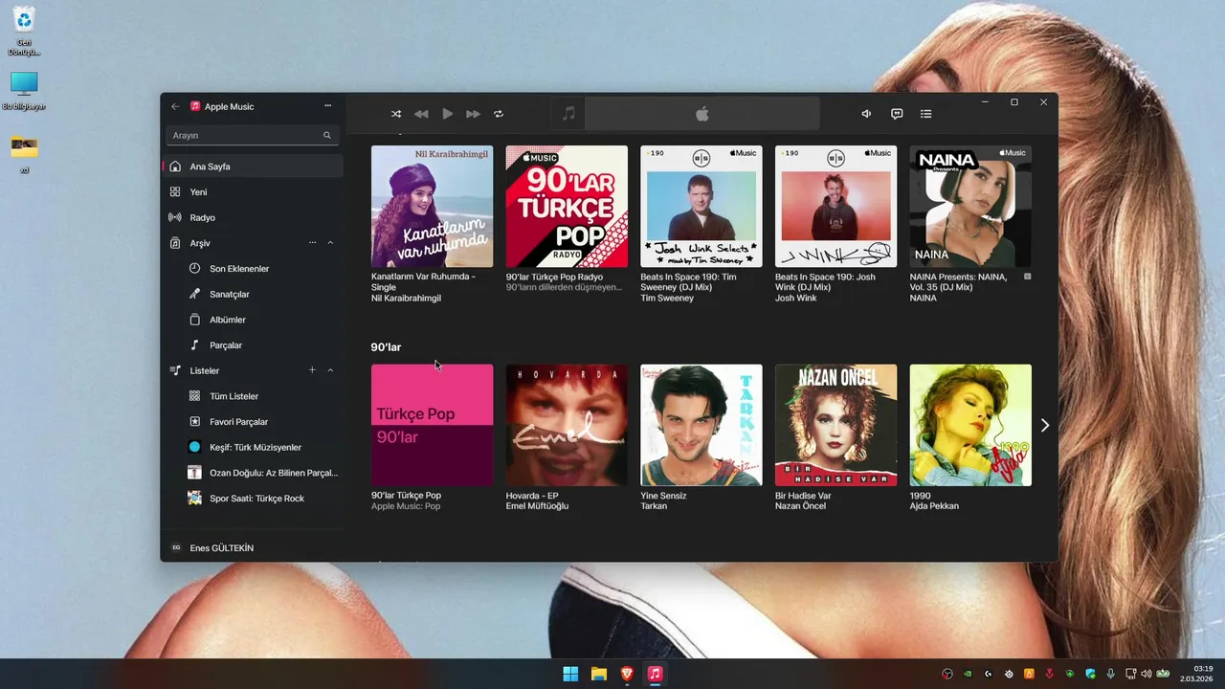Screen dimensions: 1225x689
Task: Open Beats In Space Tim Sweeney cover
Action: coord(702,206)
